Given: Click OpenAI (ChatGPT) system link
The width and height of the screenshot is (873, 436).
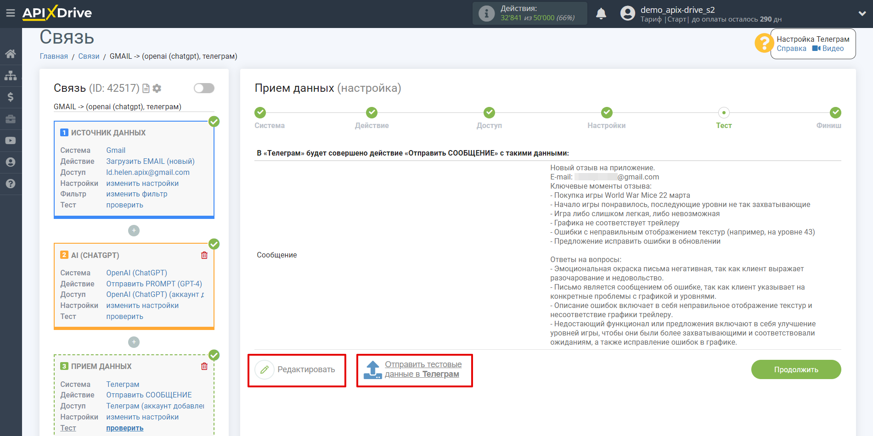Looking at the screenshot, I should pos(136,273).
